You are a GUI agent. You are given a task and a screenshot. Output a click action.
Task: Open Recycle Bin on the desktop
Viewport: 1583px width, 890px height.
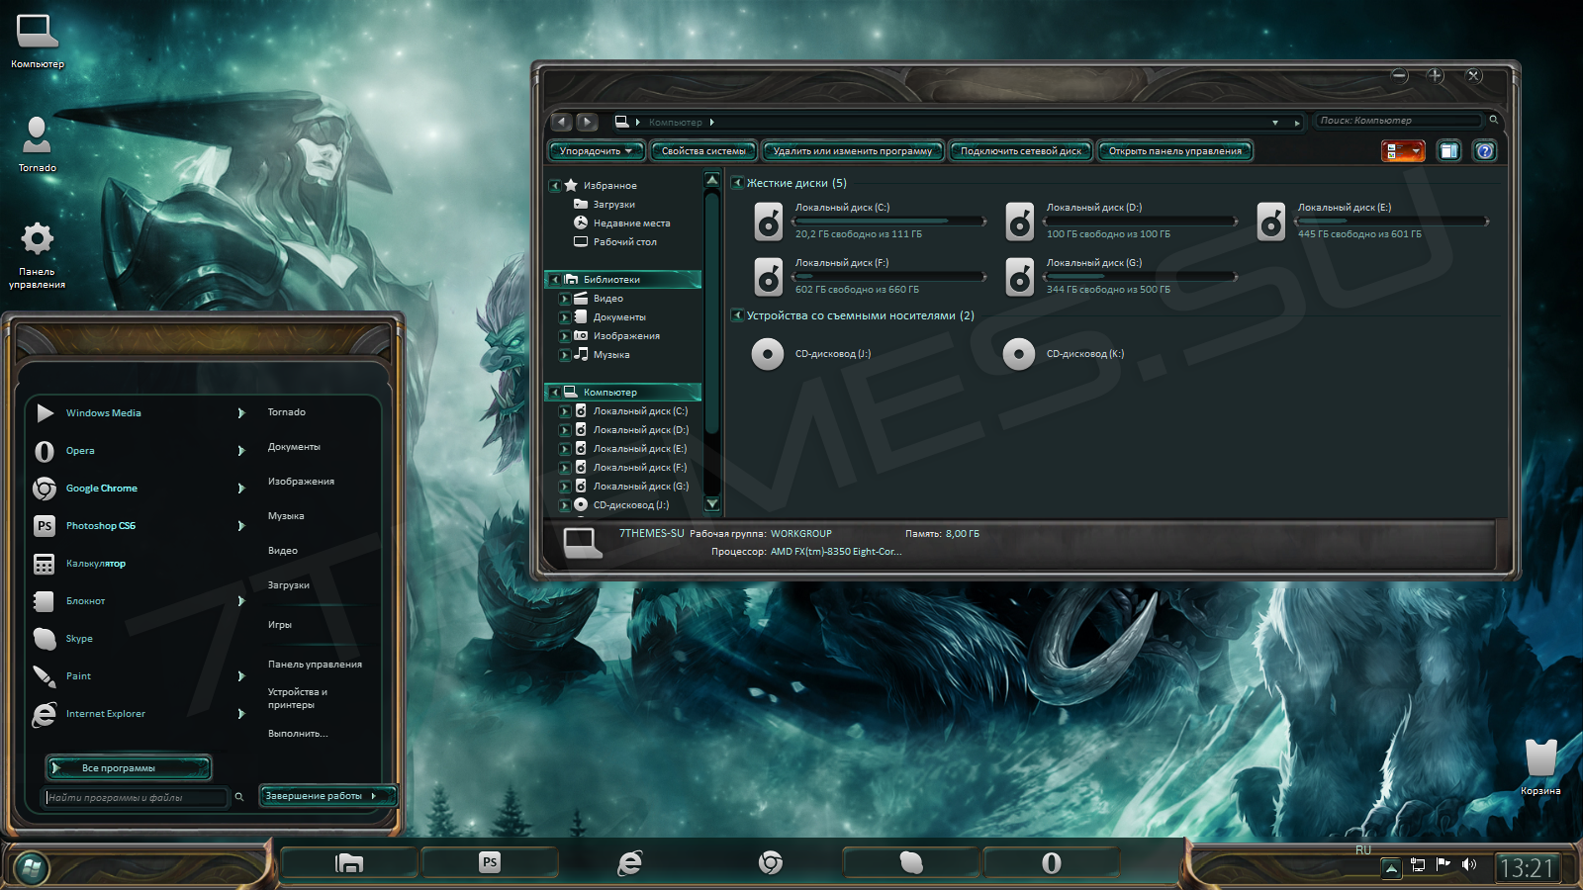click(x=1540, y=759)
